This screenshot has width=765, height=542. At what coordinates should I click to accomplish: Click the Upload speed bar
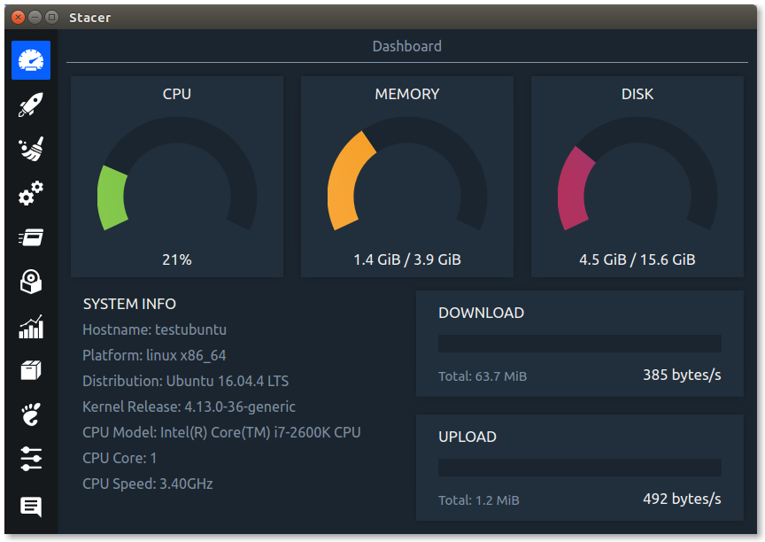click(580, 468)
